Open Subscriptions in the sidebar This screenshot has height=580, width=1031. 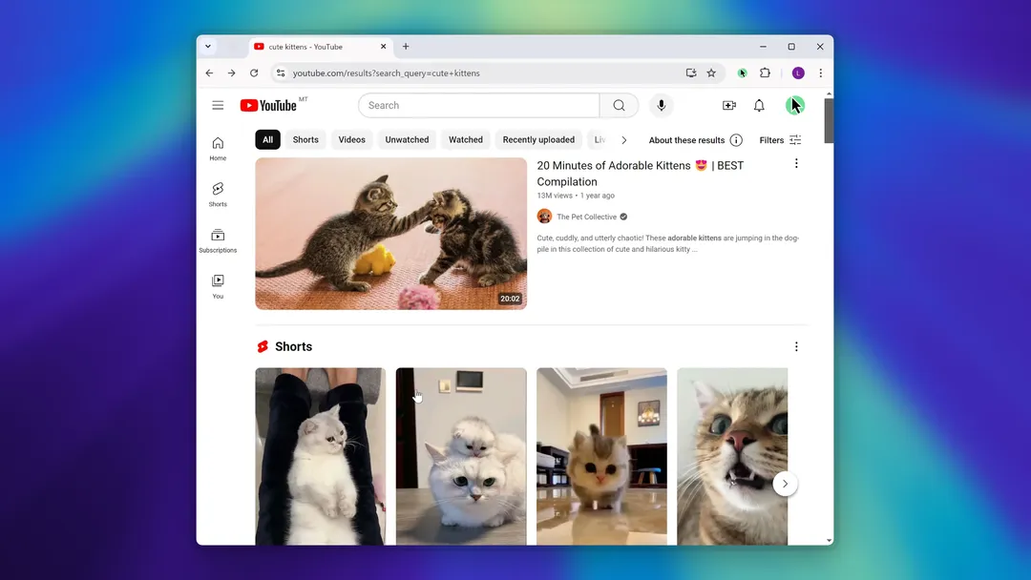218,239
